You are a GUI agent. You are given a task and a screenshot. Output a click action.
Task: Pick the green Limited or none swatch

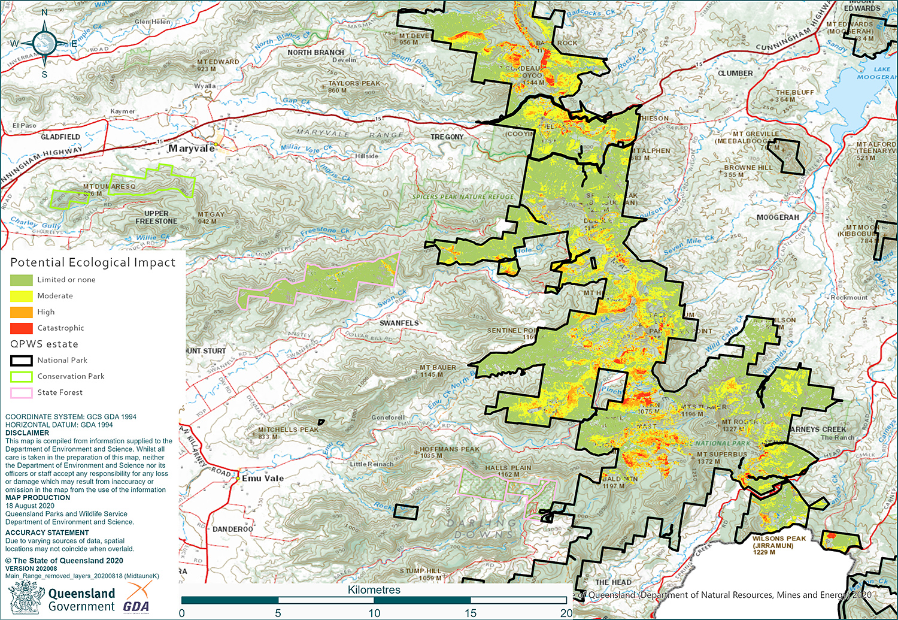21,280
